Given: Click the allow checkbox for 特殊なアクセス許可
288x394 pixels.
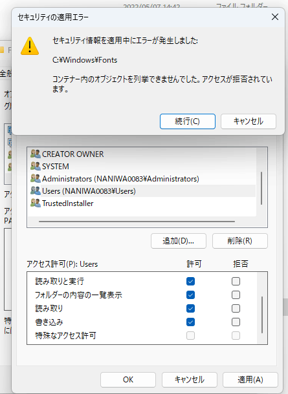Looking at the screenshot, I should coord(190,335).
